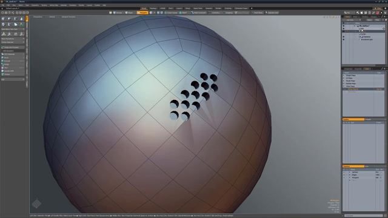Viewport: 388px width, 218px height.
Task: Click the Perspective viewport type label
Action: 38,17
